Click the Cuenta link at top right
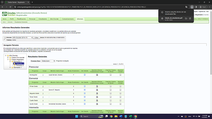Image resolution: width=212 pixels, height=119 pixels. tap(206, 15)
